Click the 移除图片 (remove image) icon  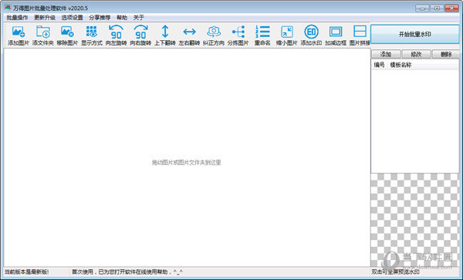67,35
